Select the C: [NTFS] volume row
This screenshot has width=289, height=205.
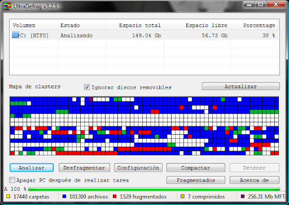pos(144,35)
